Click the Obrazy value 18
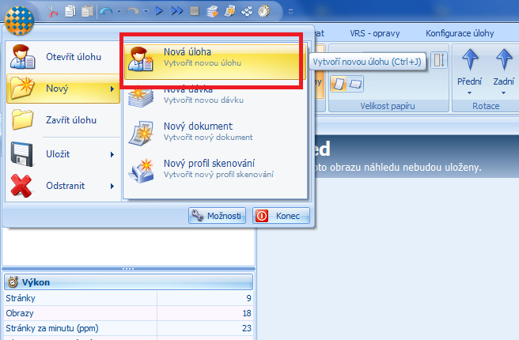 pos(247,313)
